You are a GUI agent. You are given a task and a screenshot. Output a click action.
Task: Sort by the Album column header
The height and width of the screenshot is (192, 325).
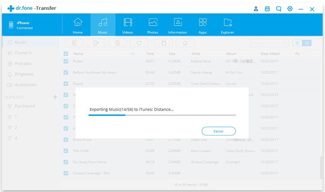click(x=231, y=54)
